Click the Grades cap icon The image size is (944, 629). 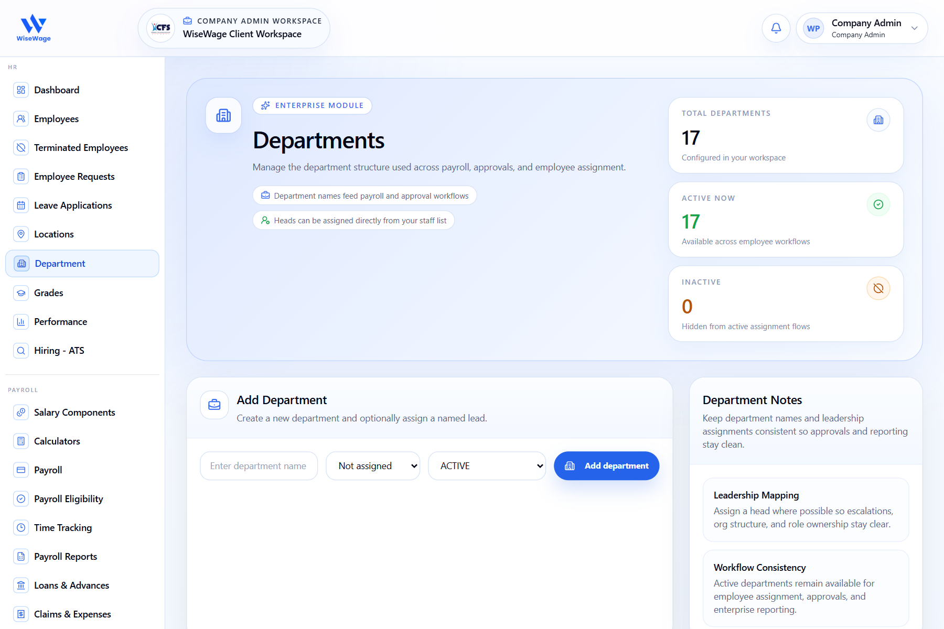(21, 293)
